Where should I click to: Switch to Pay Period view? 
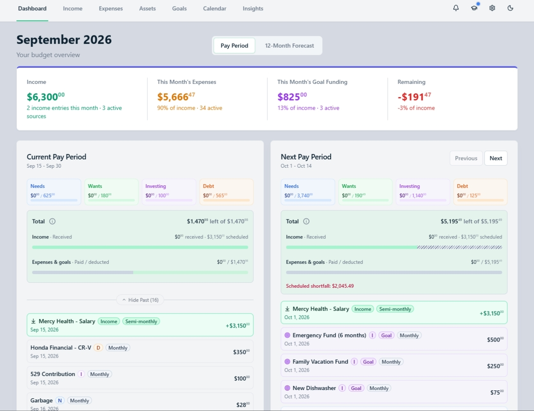[234, 46]
